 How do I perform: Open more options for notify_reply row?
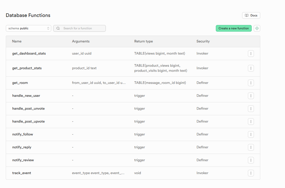pos(251,147)
